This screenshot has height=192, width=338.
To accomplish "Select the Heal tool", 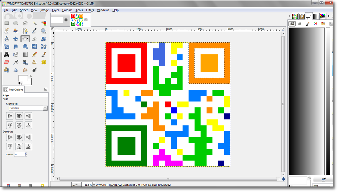I will pos(44,62).
